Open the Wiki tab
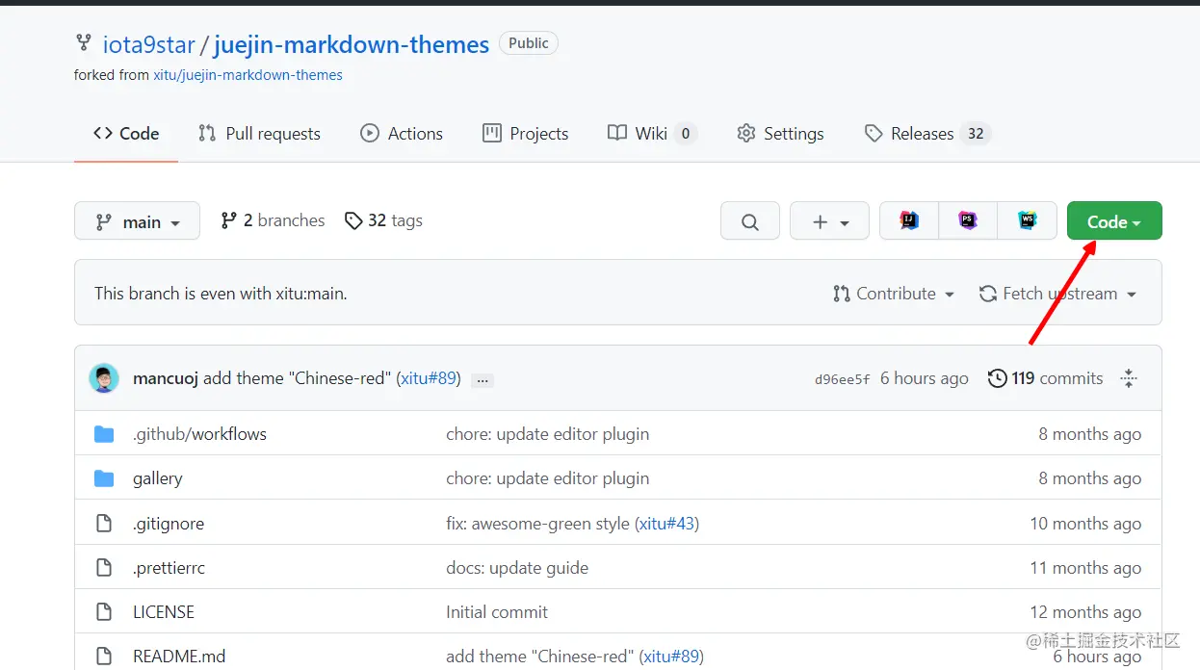Image resolution: width=1200 pixels, height=670 pixels. point(652,134)
